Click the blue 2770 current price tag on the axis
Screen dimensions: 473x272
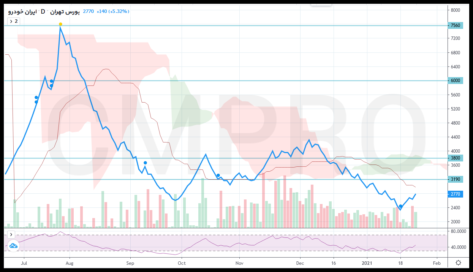coord(455,194)
